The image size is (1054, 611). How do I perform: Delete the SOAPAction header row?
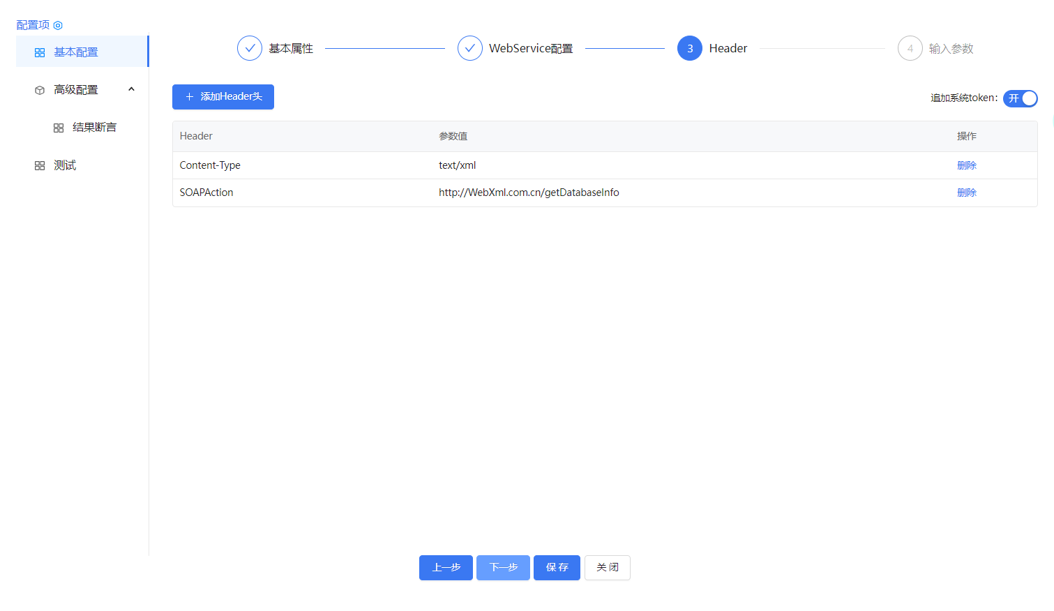(x=967, y=193)
